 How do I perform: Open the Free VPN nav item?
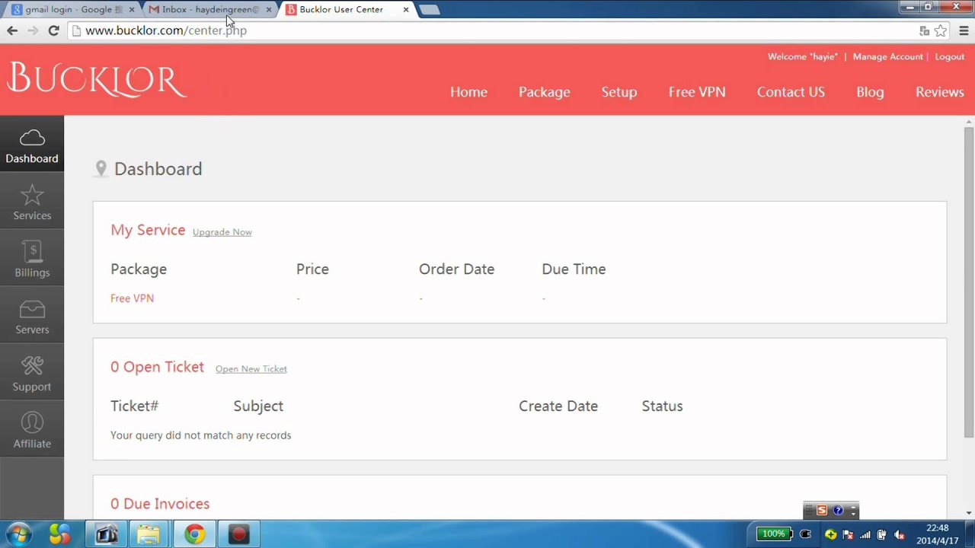(697, 92)
